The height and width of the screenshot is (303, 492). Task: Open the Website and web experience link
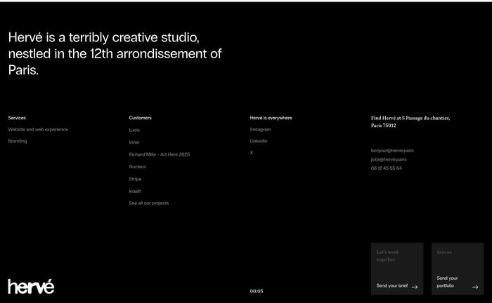tap(38, 129)
